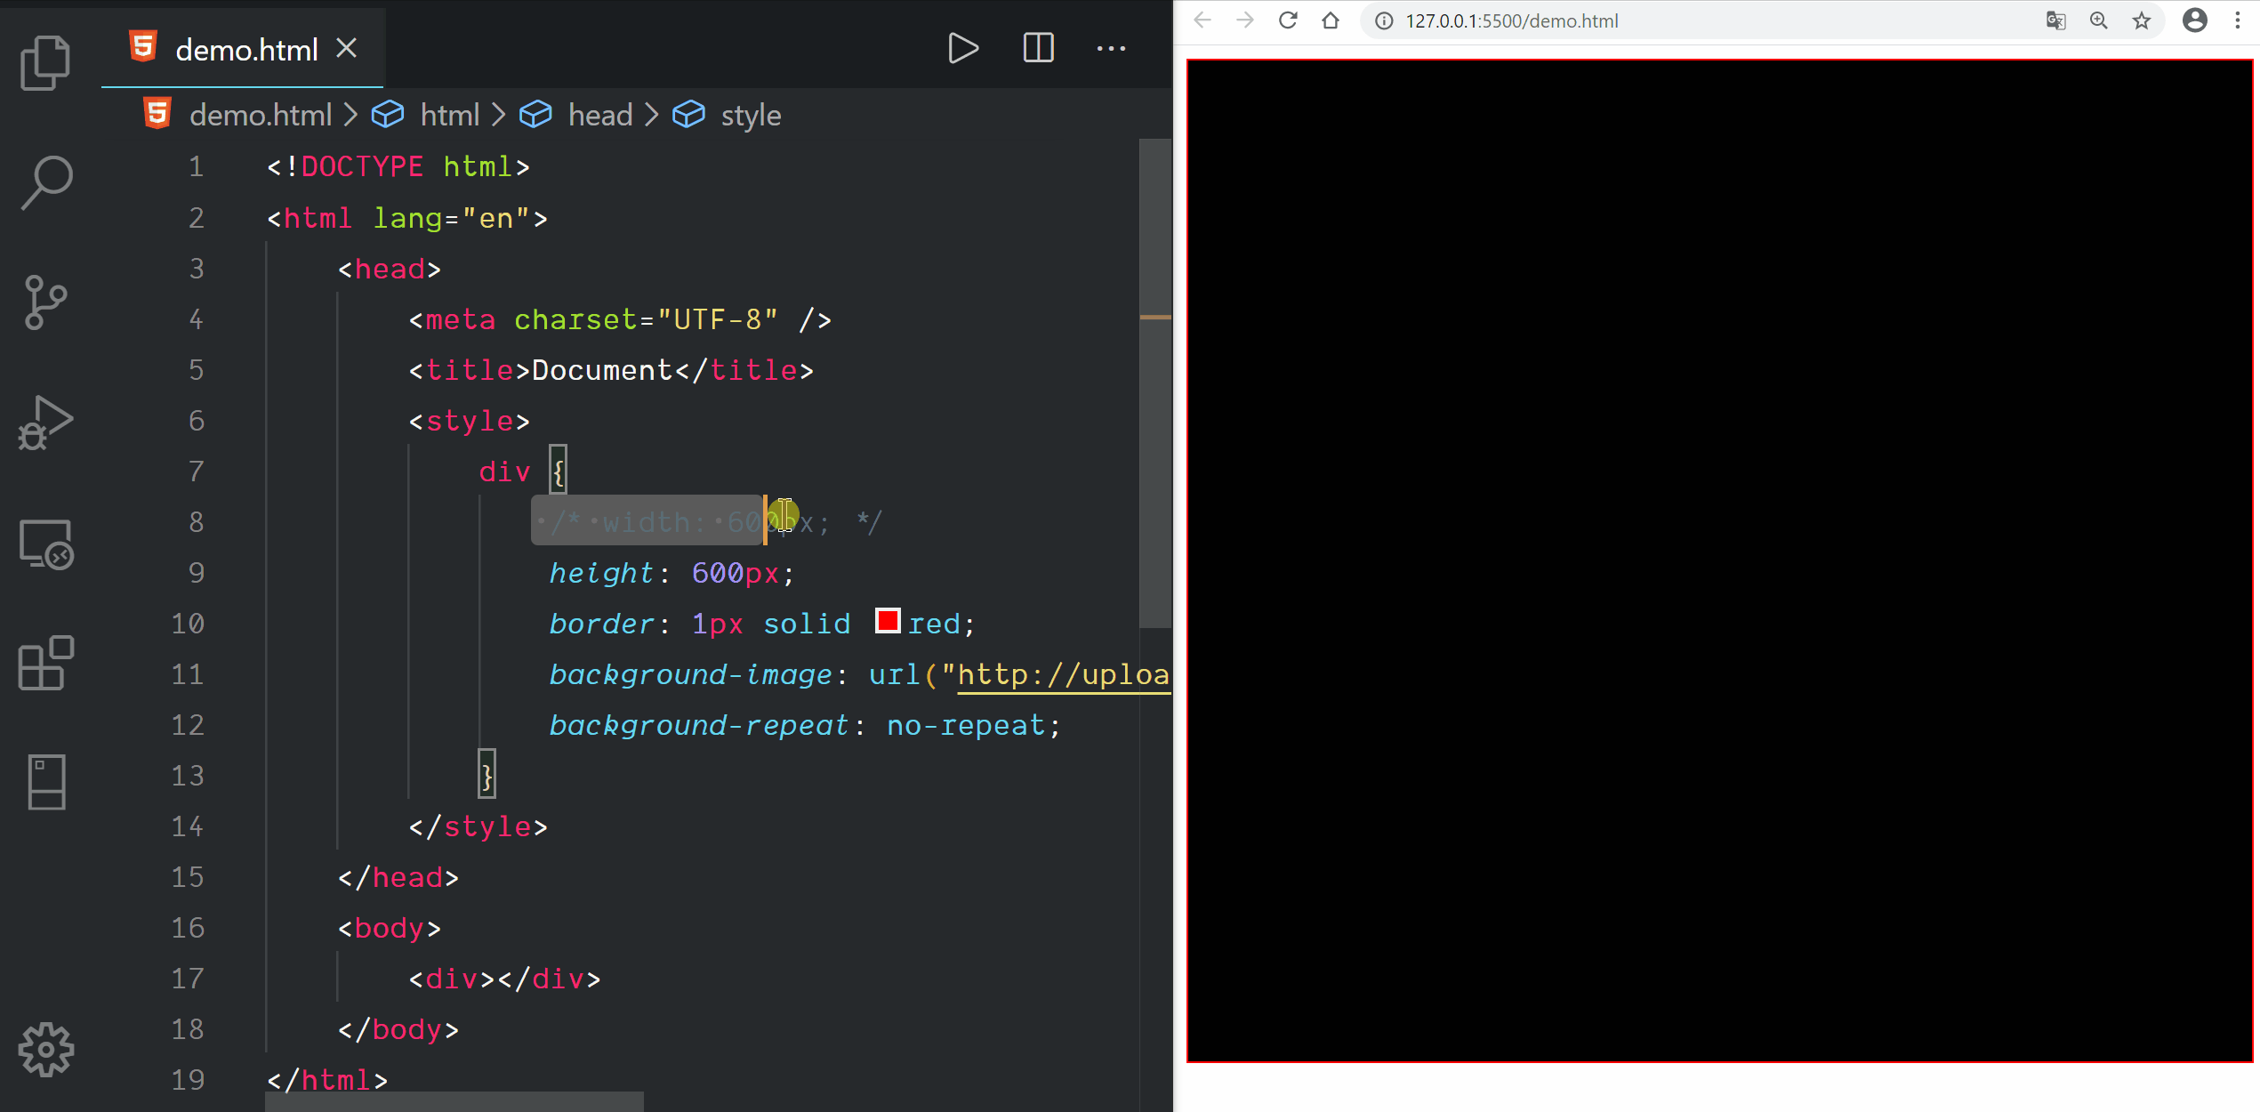The height and width of the screenshot is (1112, 2260).
Task: Open the Explorer view in activity bar
Action: coord(44,62)
